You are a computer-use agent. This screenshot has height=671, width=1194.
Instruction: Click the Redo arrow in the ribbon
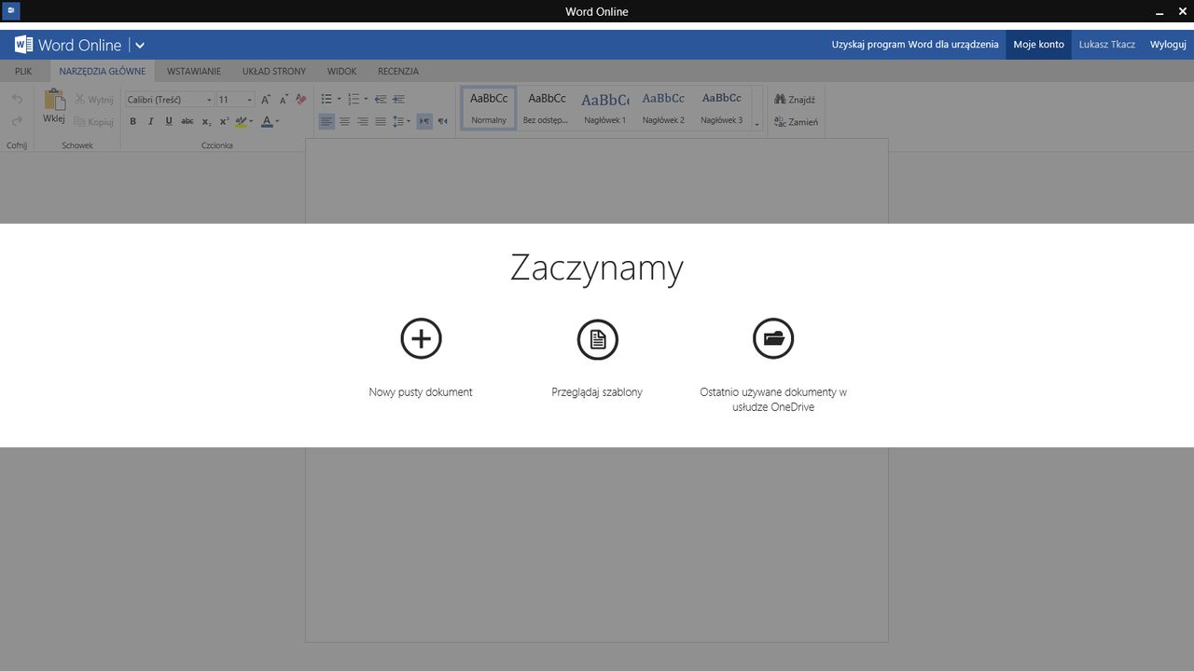17,121
